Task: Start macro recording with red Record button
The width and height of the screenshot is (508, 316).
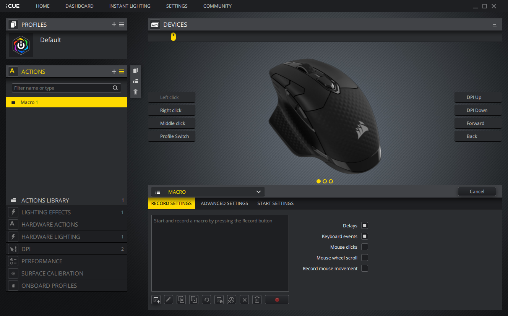Action: (x=277, y=300)
